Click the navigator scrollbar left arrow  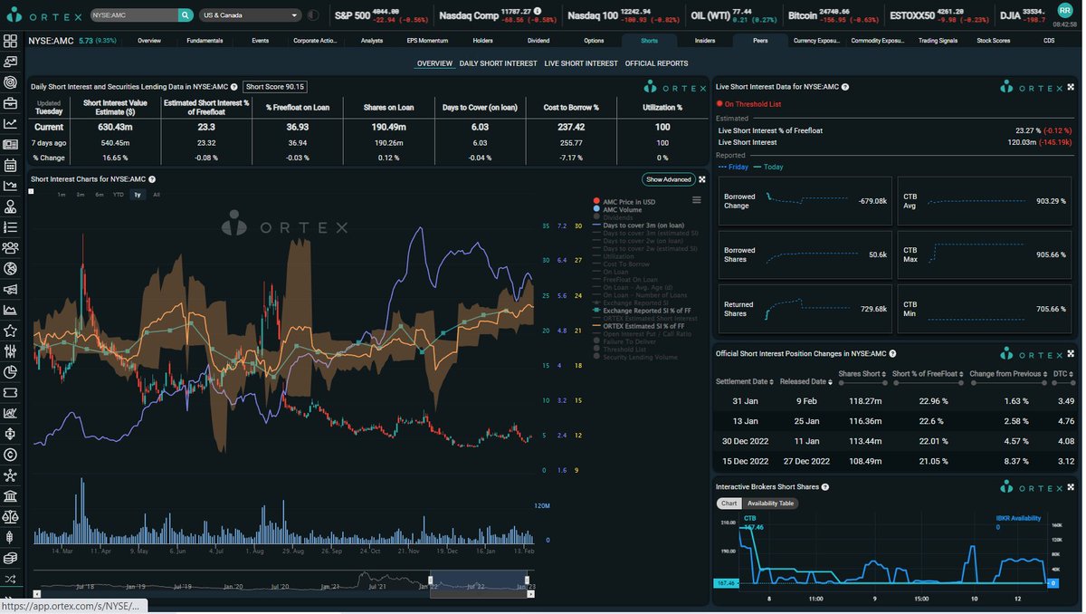(x=38, y=593)
